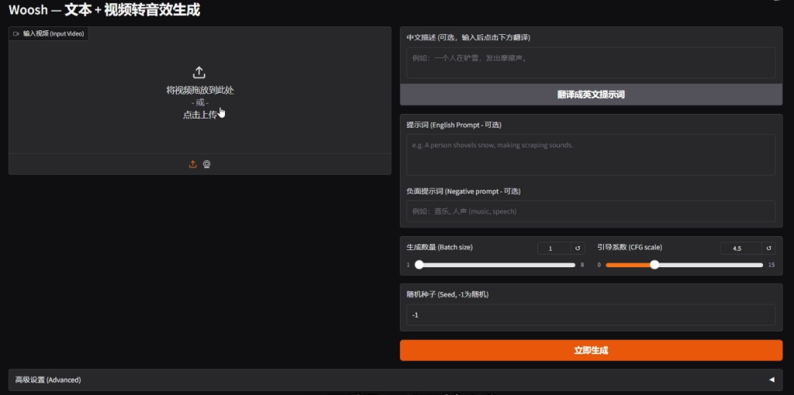Click the video camera icon beside 输入视频 label

[16, 34]
